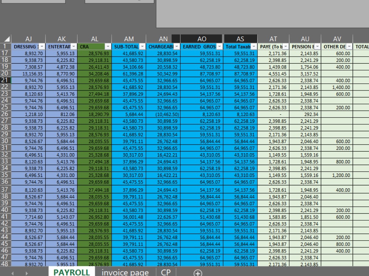The height and width of the screenshot is (276, 369).
Task: Add a new sheet with plus icon
Action: (198, 273)
